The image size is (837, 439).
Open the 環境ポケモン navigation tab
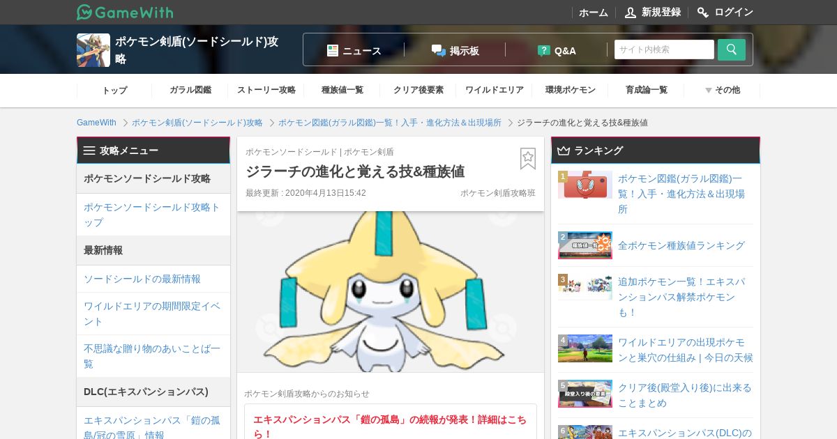pos(571,90)
